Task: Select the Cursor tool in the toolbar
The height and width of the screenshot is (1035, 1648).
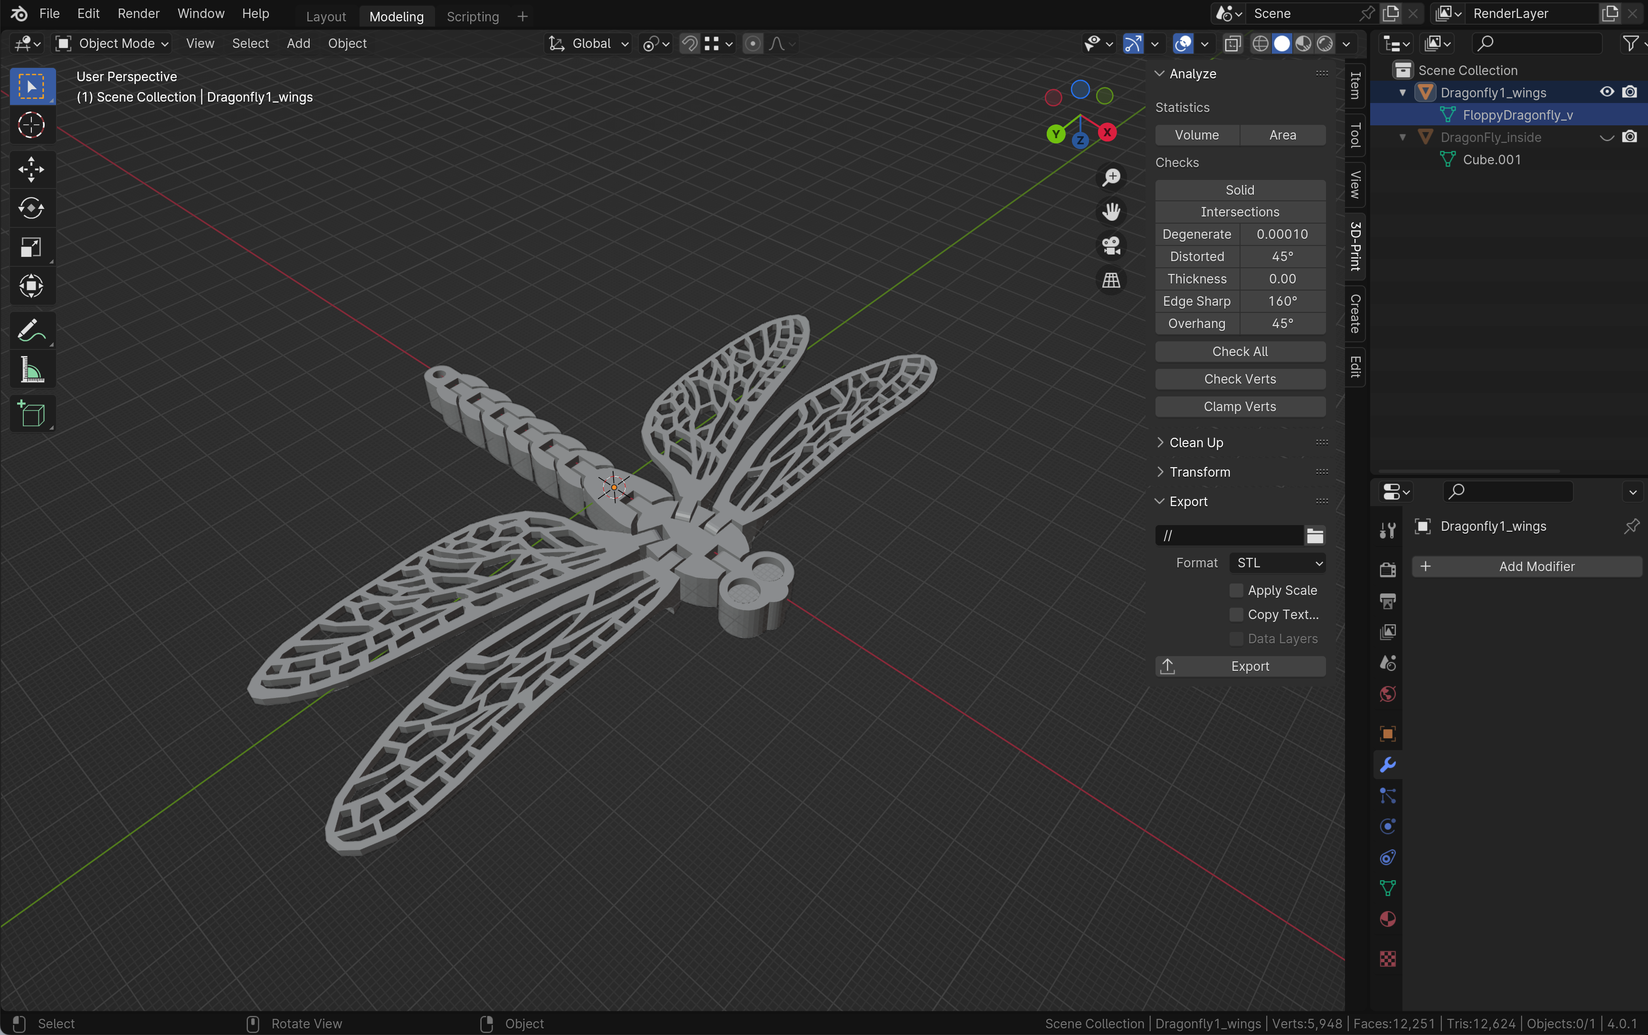Action: click(31, 125)
